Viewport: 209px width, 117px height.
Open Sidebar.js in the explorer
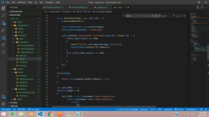(23, 86)
